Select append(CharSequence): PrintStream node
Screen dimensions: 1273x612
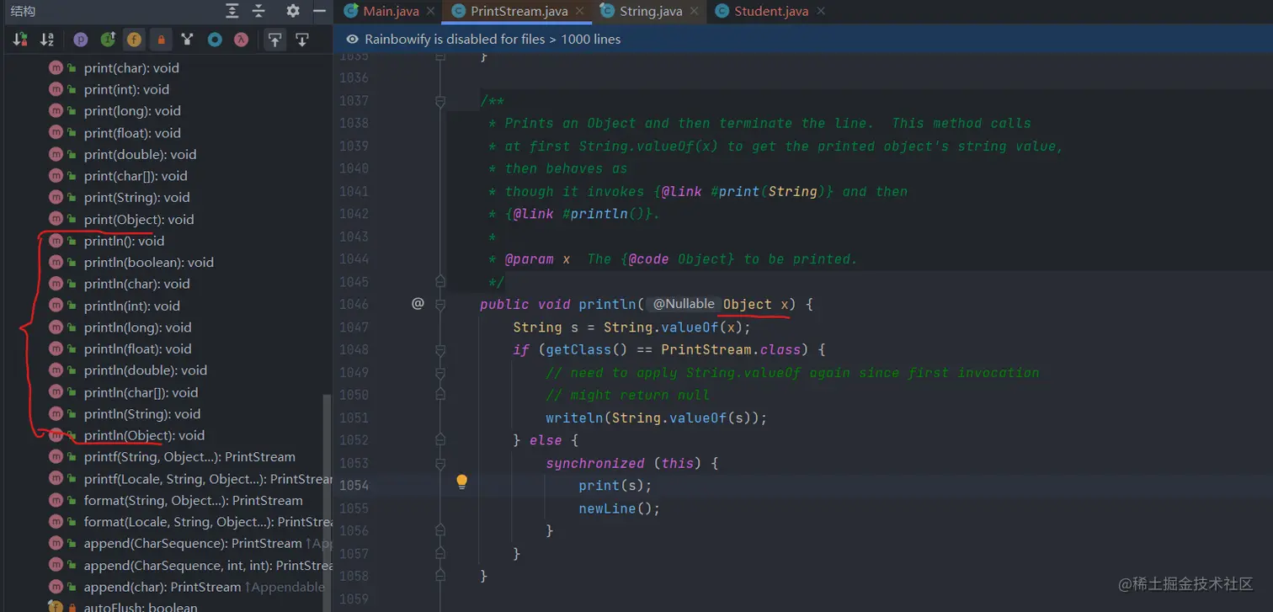coord(193,544)
